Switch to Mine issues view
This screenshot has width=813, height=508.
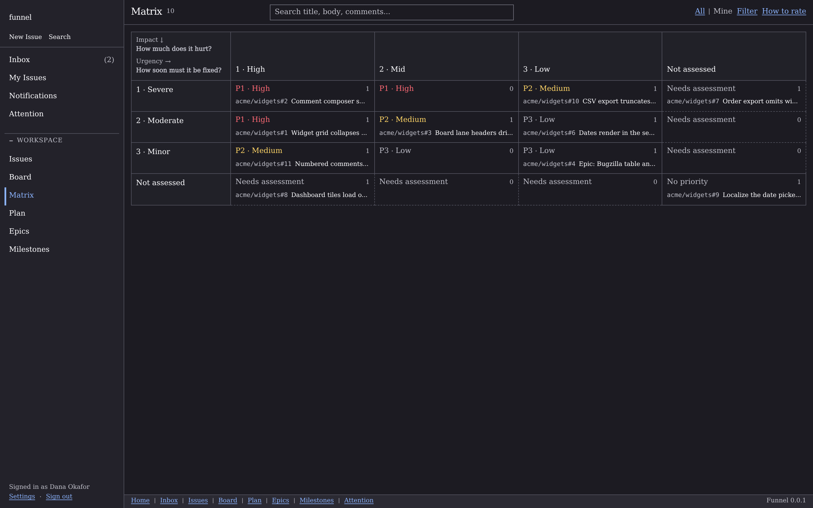723,11
